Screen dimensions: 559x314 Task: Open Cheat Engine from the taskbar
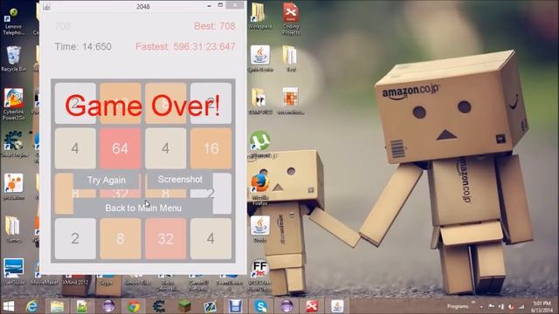[159, 306]
